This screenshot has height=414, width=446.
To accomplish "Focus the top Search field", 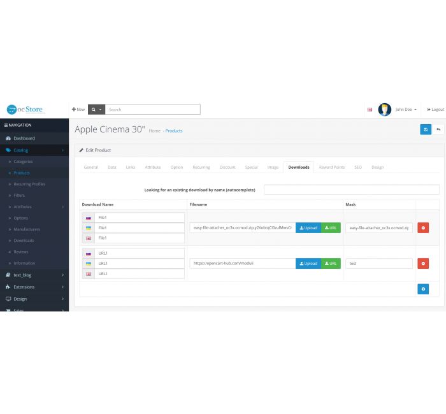I will coord(153,110).
